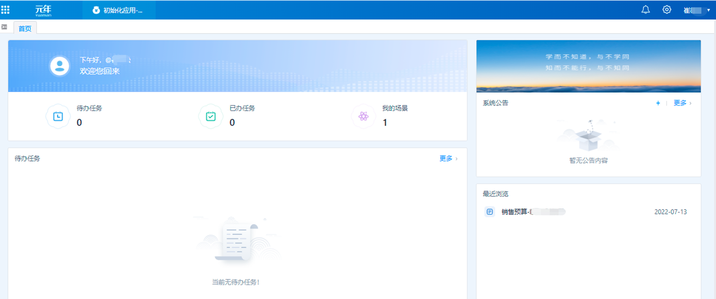This screenshot has height=299, width=716.
Task: Open 更多 in the 待办任务 panel
Action: point(448,159)
